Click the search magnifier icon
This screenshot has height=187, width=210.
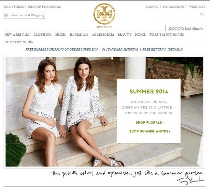point(202,14)
